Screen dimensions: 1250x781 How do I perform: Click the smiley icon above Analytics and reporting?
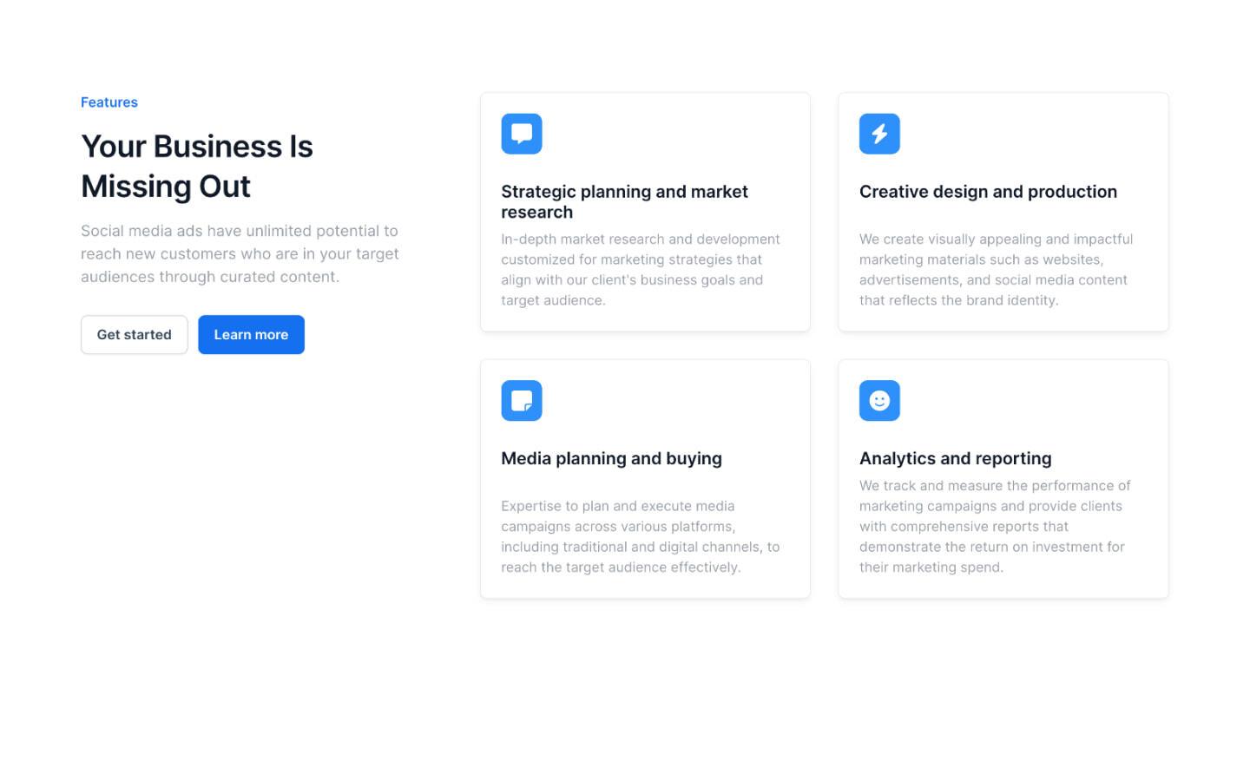[x=879, y=400]
